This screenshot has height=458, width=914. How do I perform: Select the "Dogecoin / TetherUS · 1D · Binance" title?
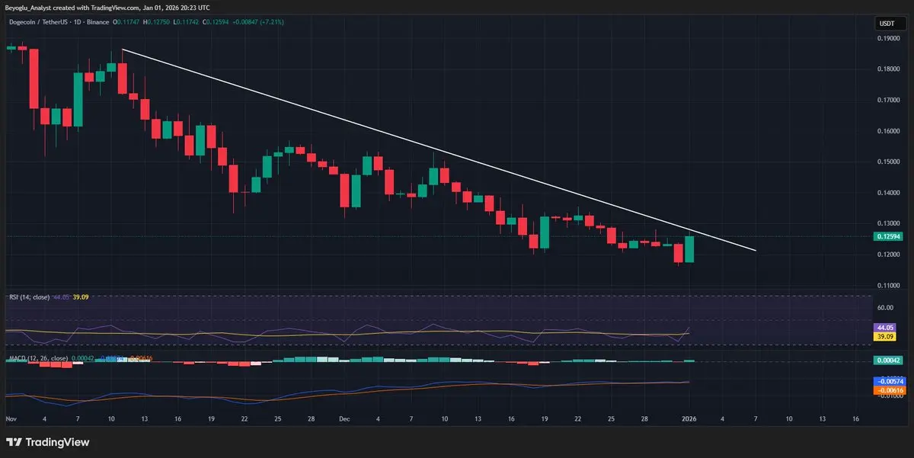[58, 21]
